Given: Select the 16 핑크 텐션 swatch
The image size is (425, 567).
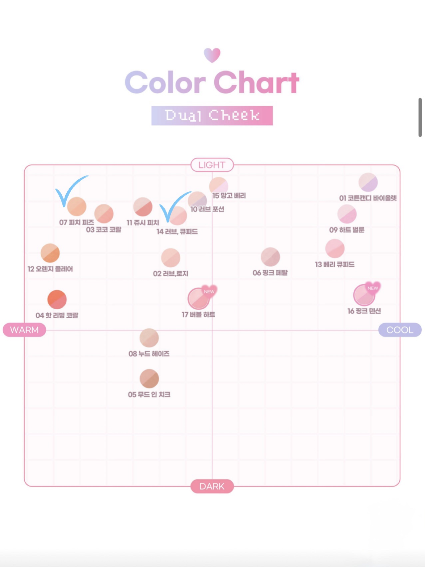Looking at the screenshot, I should click(x=364, y=295).
